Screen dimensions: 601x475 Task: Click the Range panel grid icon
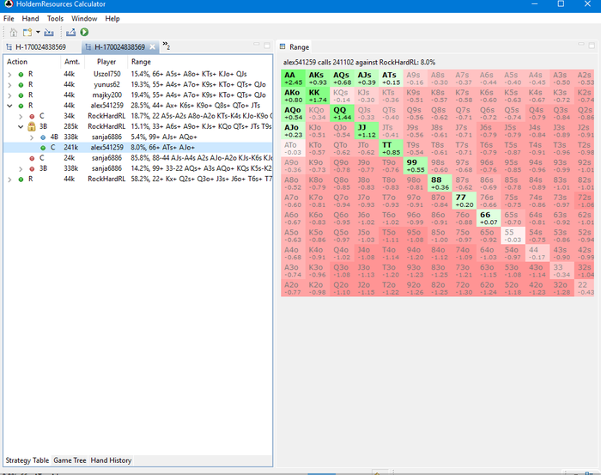(x=282, y=46)
